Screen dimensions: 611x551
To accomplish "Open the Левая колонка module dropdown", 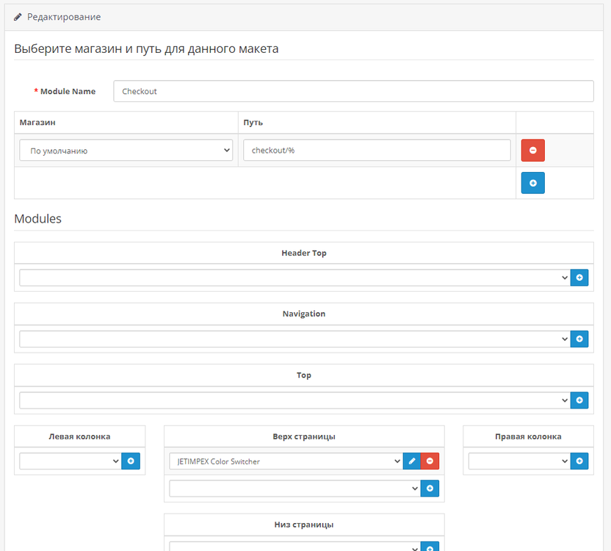I will click(x=70, y=461).
